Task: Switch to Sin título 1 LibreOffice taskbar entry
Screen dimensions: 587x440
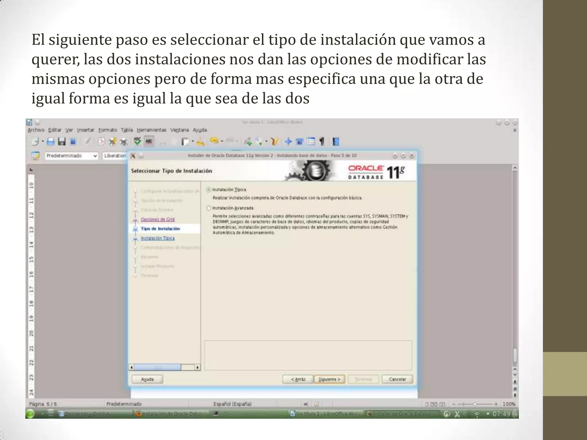Action: [x=324, y=414]
